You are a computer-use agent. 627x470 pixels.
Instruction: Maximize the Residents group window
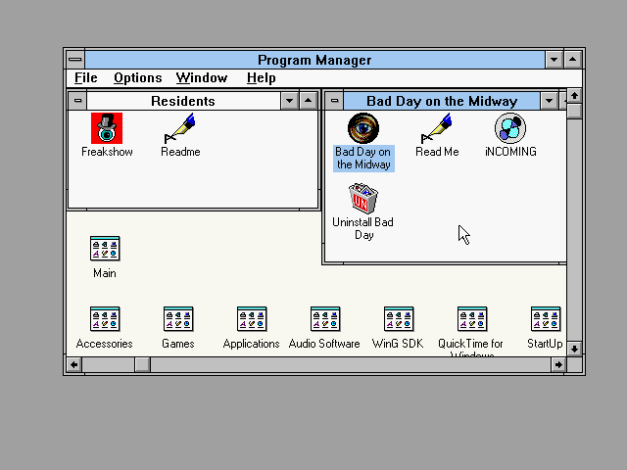click(x=309, y=101)
